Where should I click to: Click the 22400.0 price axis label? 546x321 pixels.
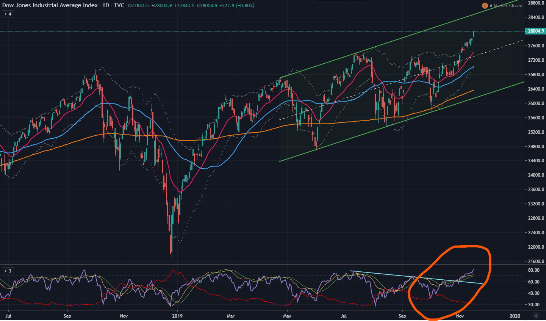pyautogui.click(x=536, y=233)
